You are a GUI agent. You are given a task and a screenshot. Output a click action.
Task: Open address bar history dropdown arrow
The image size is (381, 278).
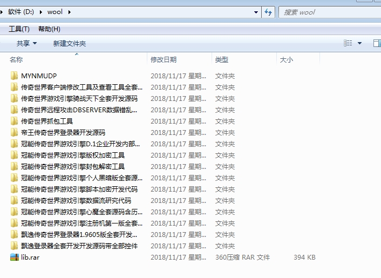pyautogui.click(x=255, y=12)
